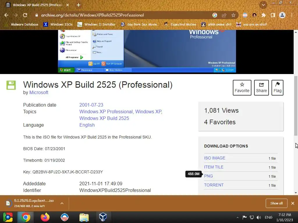Open the Windows ISOs bookmark
Viewport: 298px width, 223px height.
click(x=58, y=24)
